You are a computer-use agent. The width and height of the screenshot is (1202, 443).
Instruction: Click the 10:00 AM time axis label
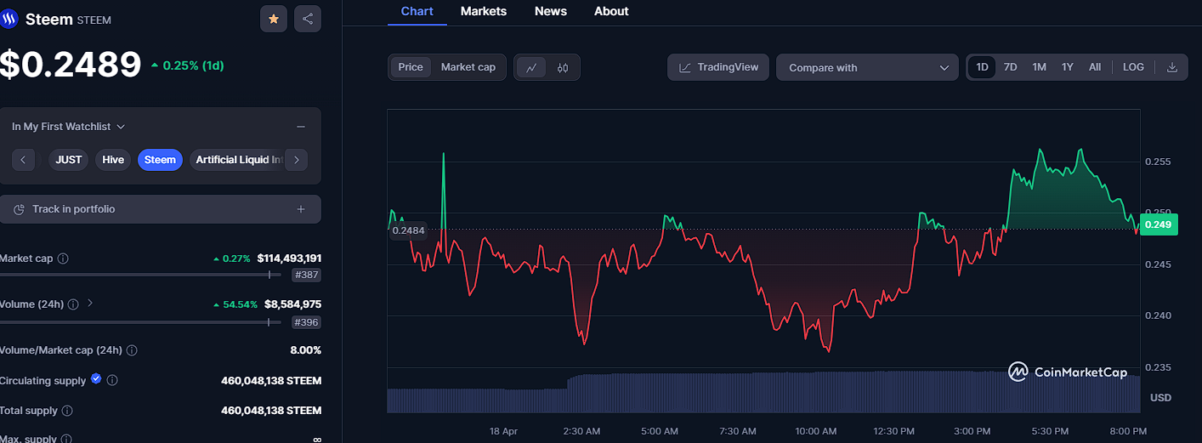pyautogui.click(x=817, y=431)
